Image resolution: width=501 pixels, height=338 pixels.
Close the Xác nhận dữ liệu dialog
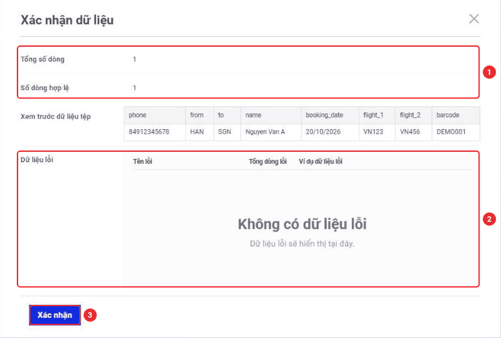(474, 19)
